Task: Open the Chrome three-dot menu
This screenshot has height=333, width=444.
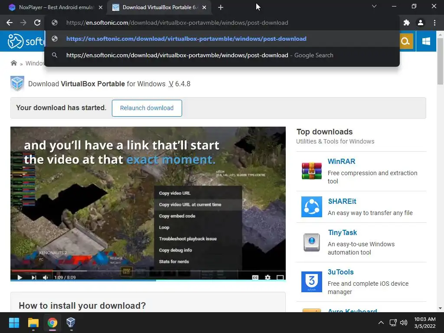Action: point(434,23)
